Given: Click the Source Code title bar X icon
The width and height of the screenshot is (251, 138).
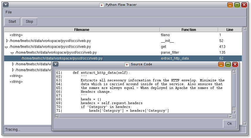Looking at the screenshot, I should tap(127, 64).
